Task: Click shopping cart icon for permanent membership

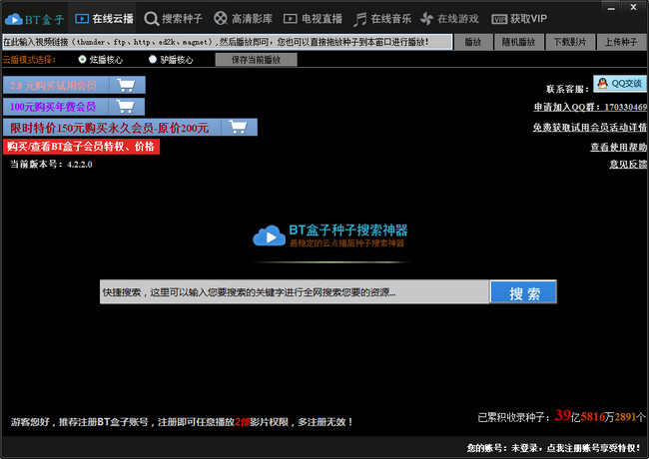Action: (239, 128)
